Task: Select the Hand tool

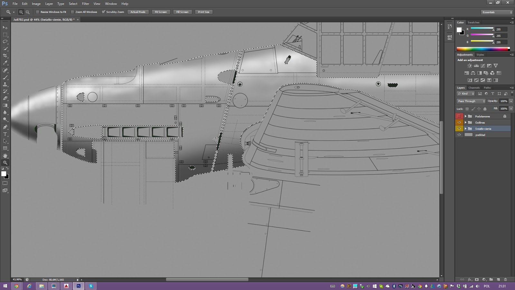Action: [5, 156]
